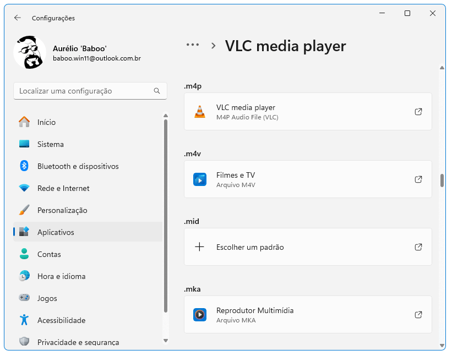Open Personalização settings
This screenshot has height=356, width=452.
click(88, 210)
